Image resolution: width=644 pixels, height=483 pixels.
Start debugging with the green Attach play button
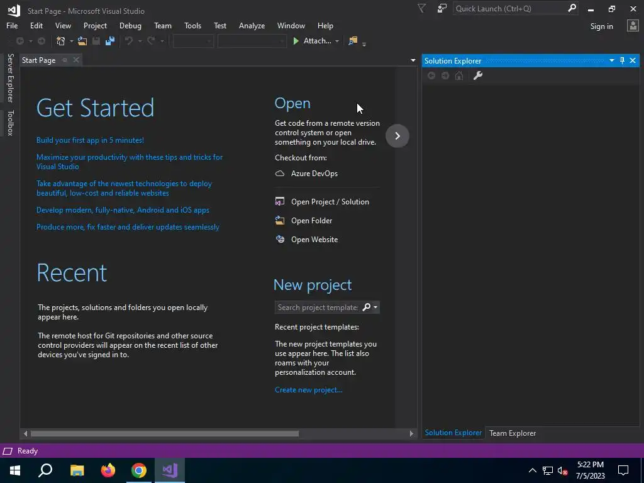pos(312,41)
